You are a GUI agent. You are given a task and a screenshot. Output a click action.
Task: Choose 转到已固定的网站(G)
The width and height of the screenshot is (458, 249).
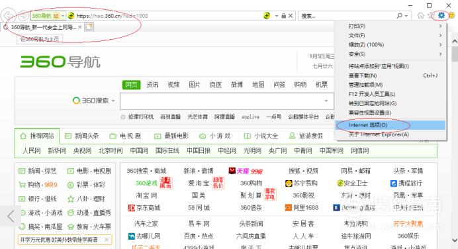390,103
